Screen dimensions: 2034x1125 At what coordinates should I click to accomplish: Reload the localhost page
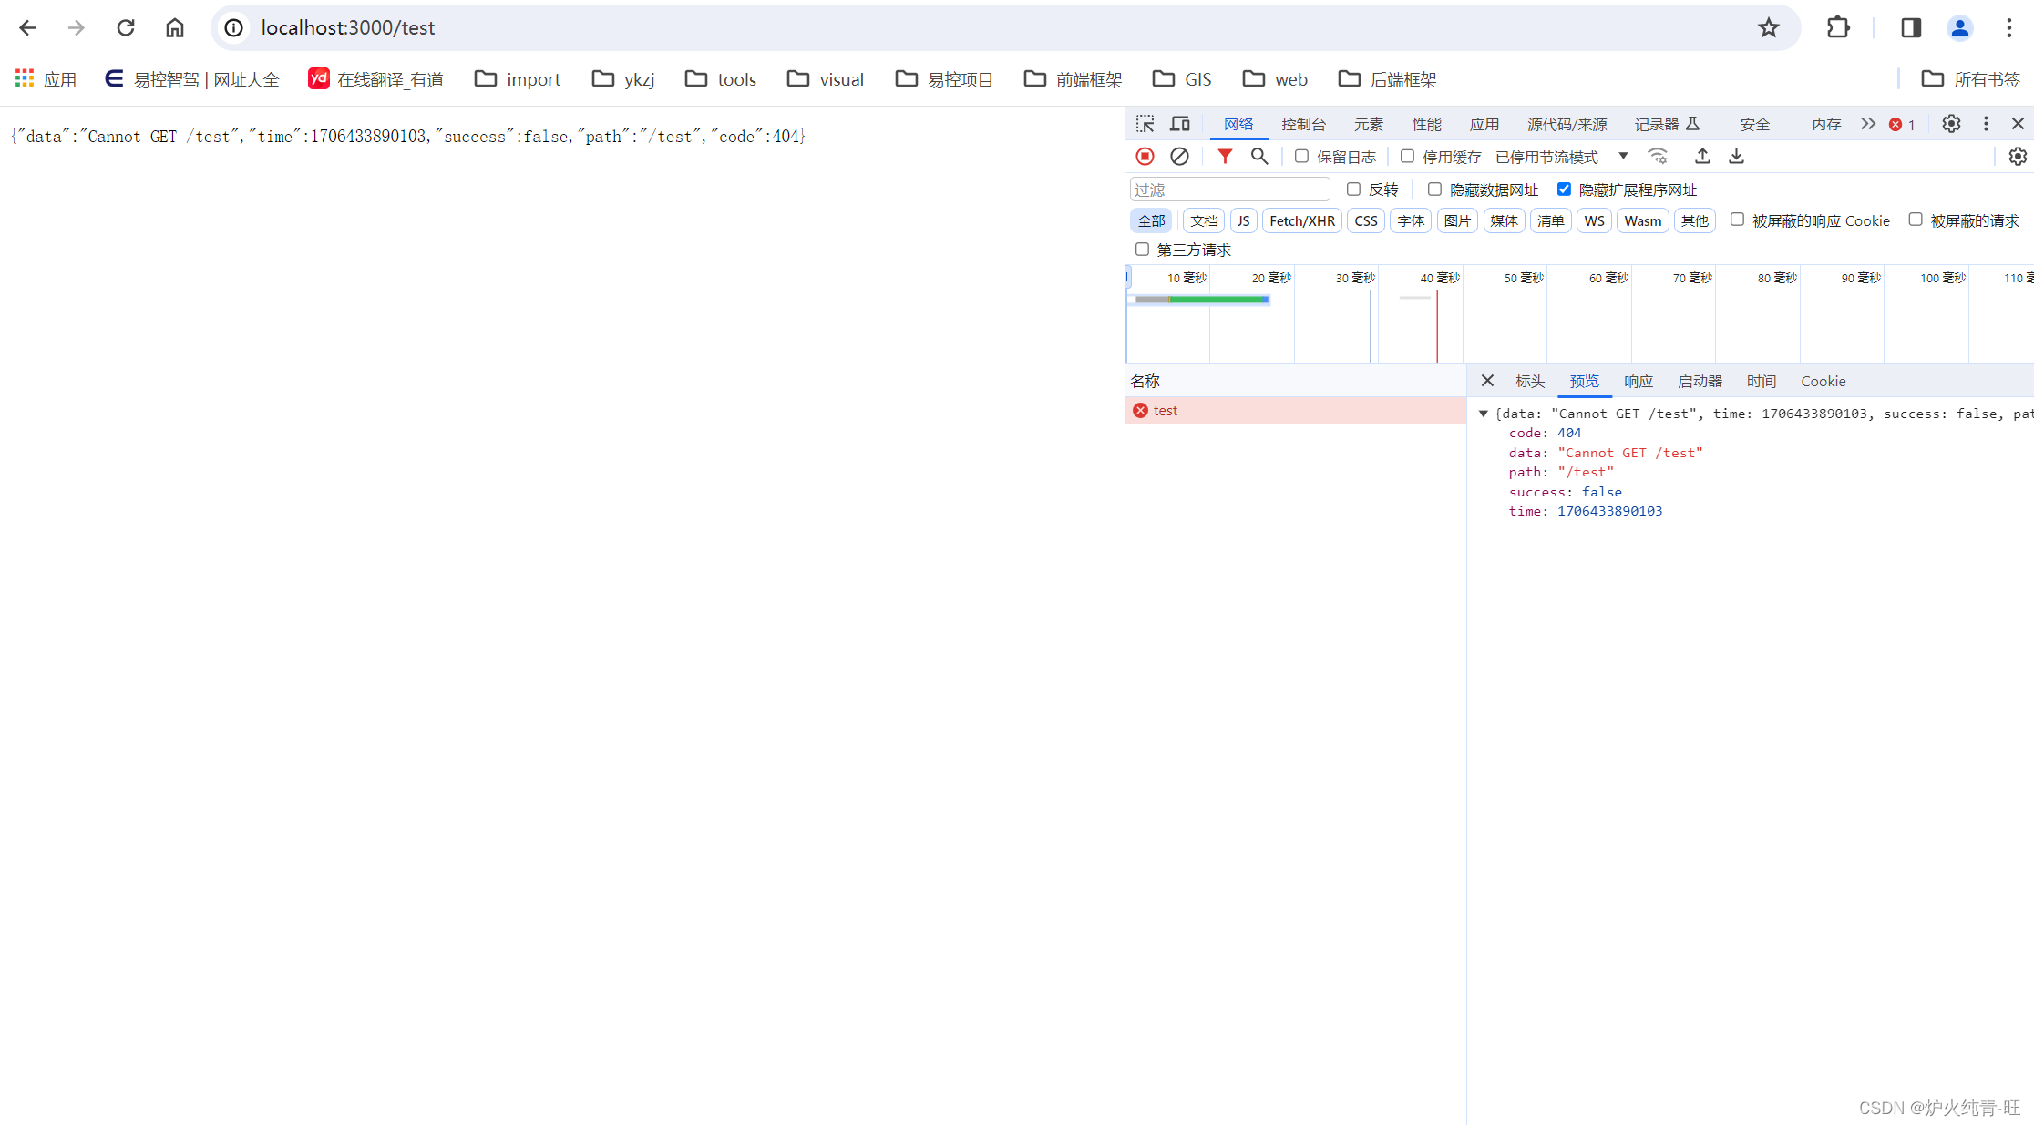(x=126, y=28)
